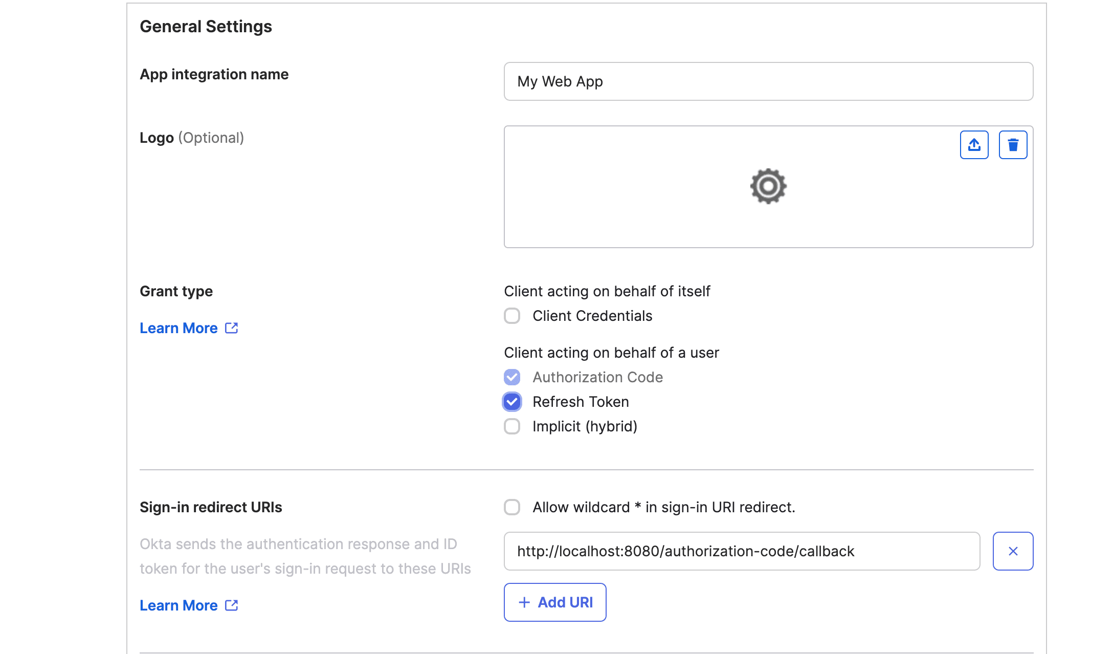Remove the localhost callback URI with X
1113x654 pixels.
1013,551
